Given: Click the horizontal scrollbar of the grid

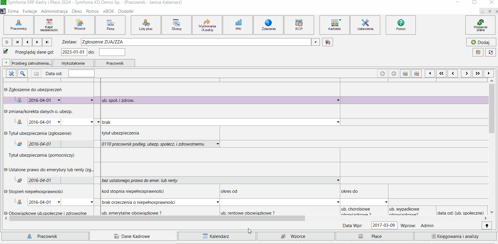Looking at the screenshot, I should coord(157,218).
